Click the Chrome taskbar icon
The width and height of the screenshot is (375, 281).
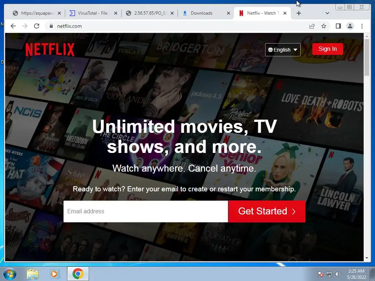pyautogui.click(x=78, y=274)
